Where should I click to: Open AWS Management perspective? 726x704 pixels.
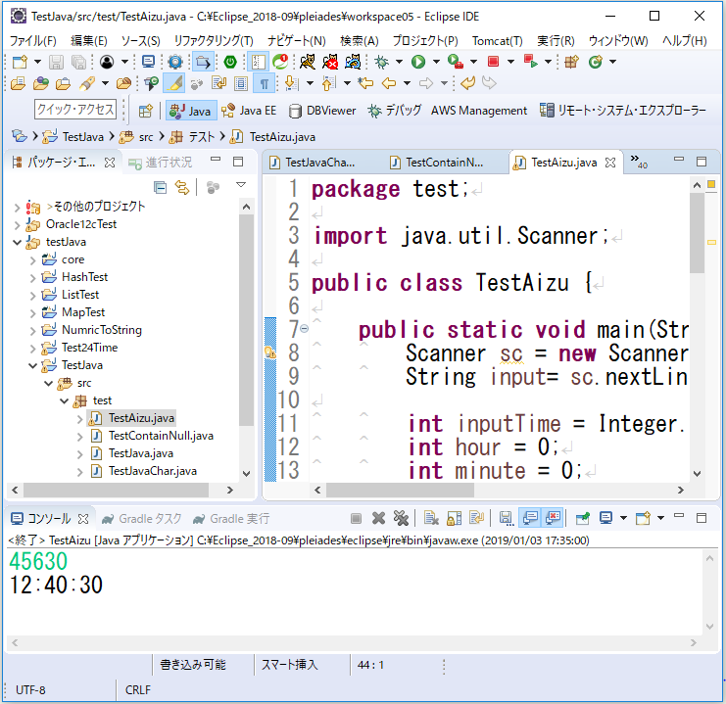(x=479, y=111)
